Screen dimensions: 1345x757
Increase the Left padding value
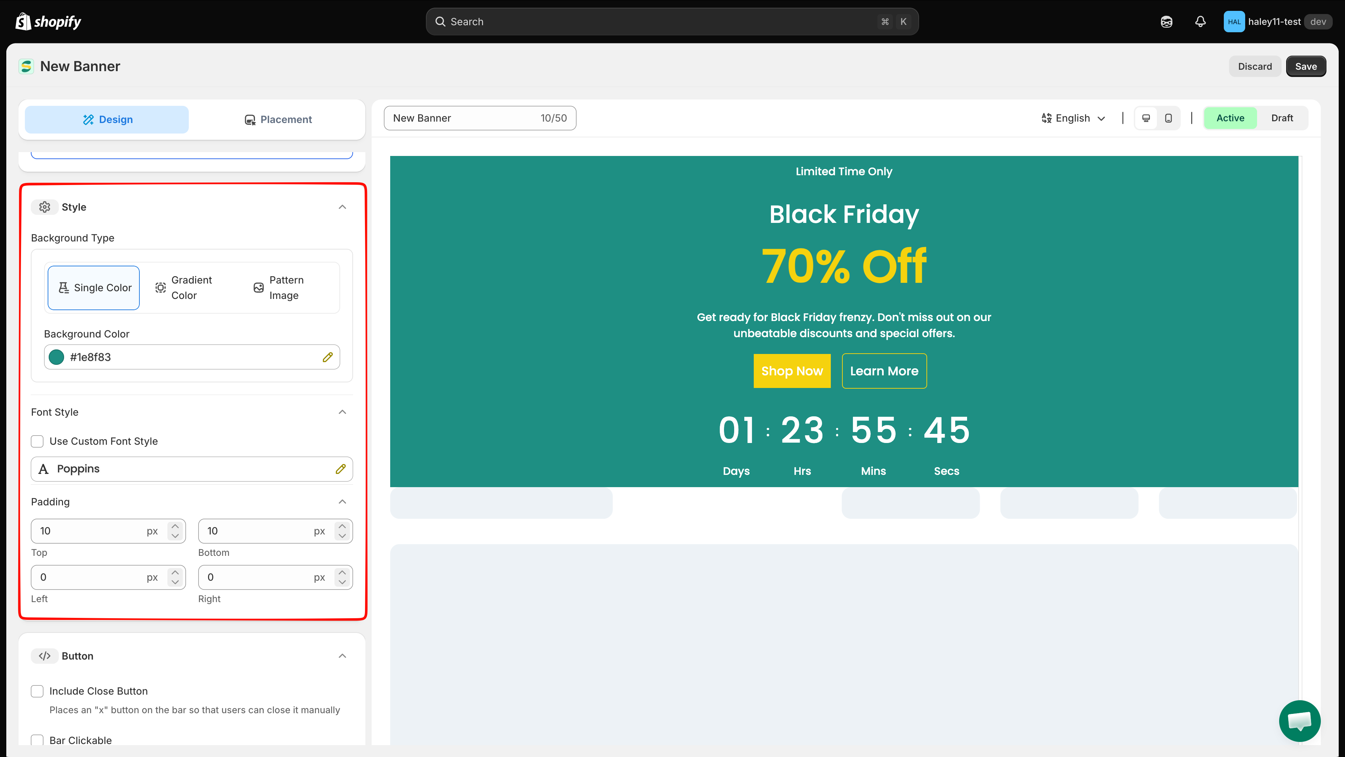tap(175, 573)
